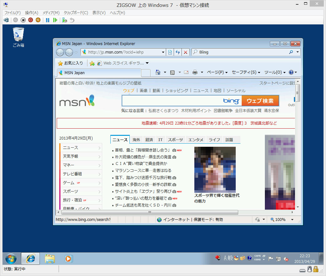The width and height of the screenshot is (326, 276).
Task: Open the ツール(O) dropdown menu
Action: [275, 72]
